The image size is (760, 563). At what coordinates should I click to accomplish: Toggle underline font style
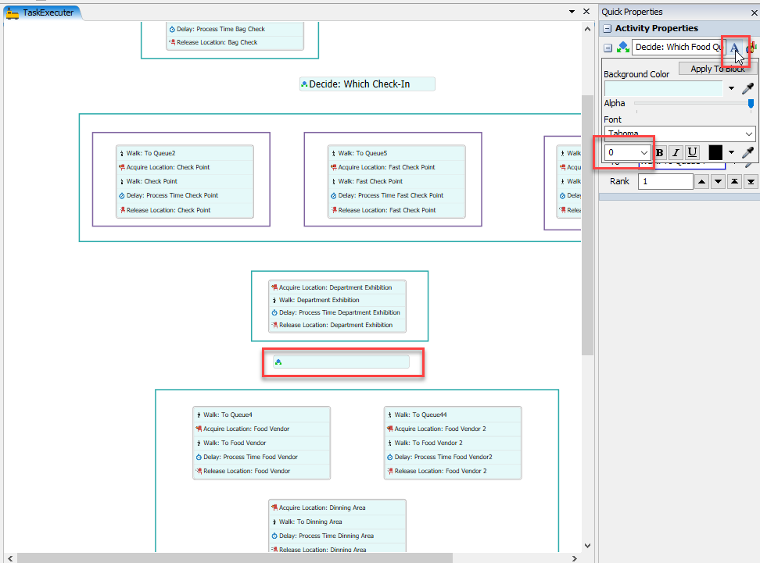point(692,152)
